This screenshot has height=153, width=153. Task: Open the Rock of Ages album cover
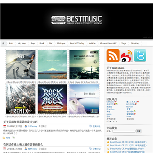[x=52, y=99]
